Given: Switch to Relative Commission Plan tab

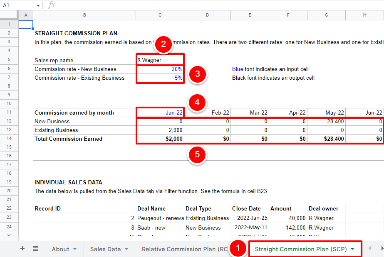Looking at the screenshot, I should 185,249.
